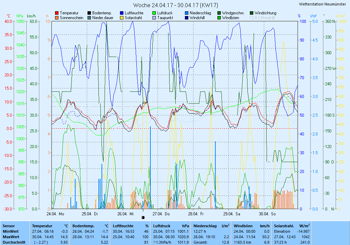
Task: Click the Sensor table header
Action: tap(9, 226)
